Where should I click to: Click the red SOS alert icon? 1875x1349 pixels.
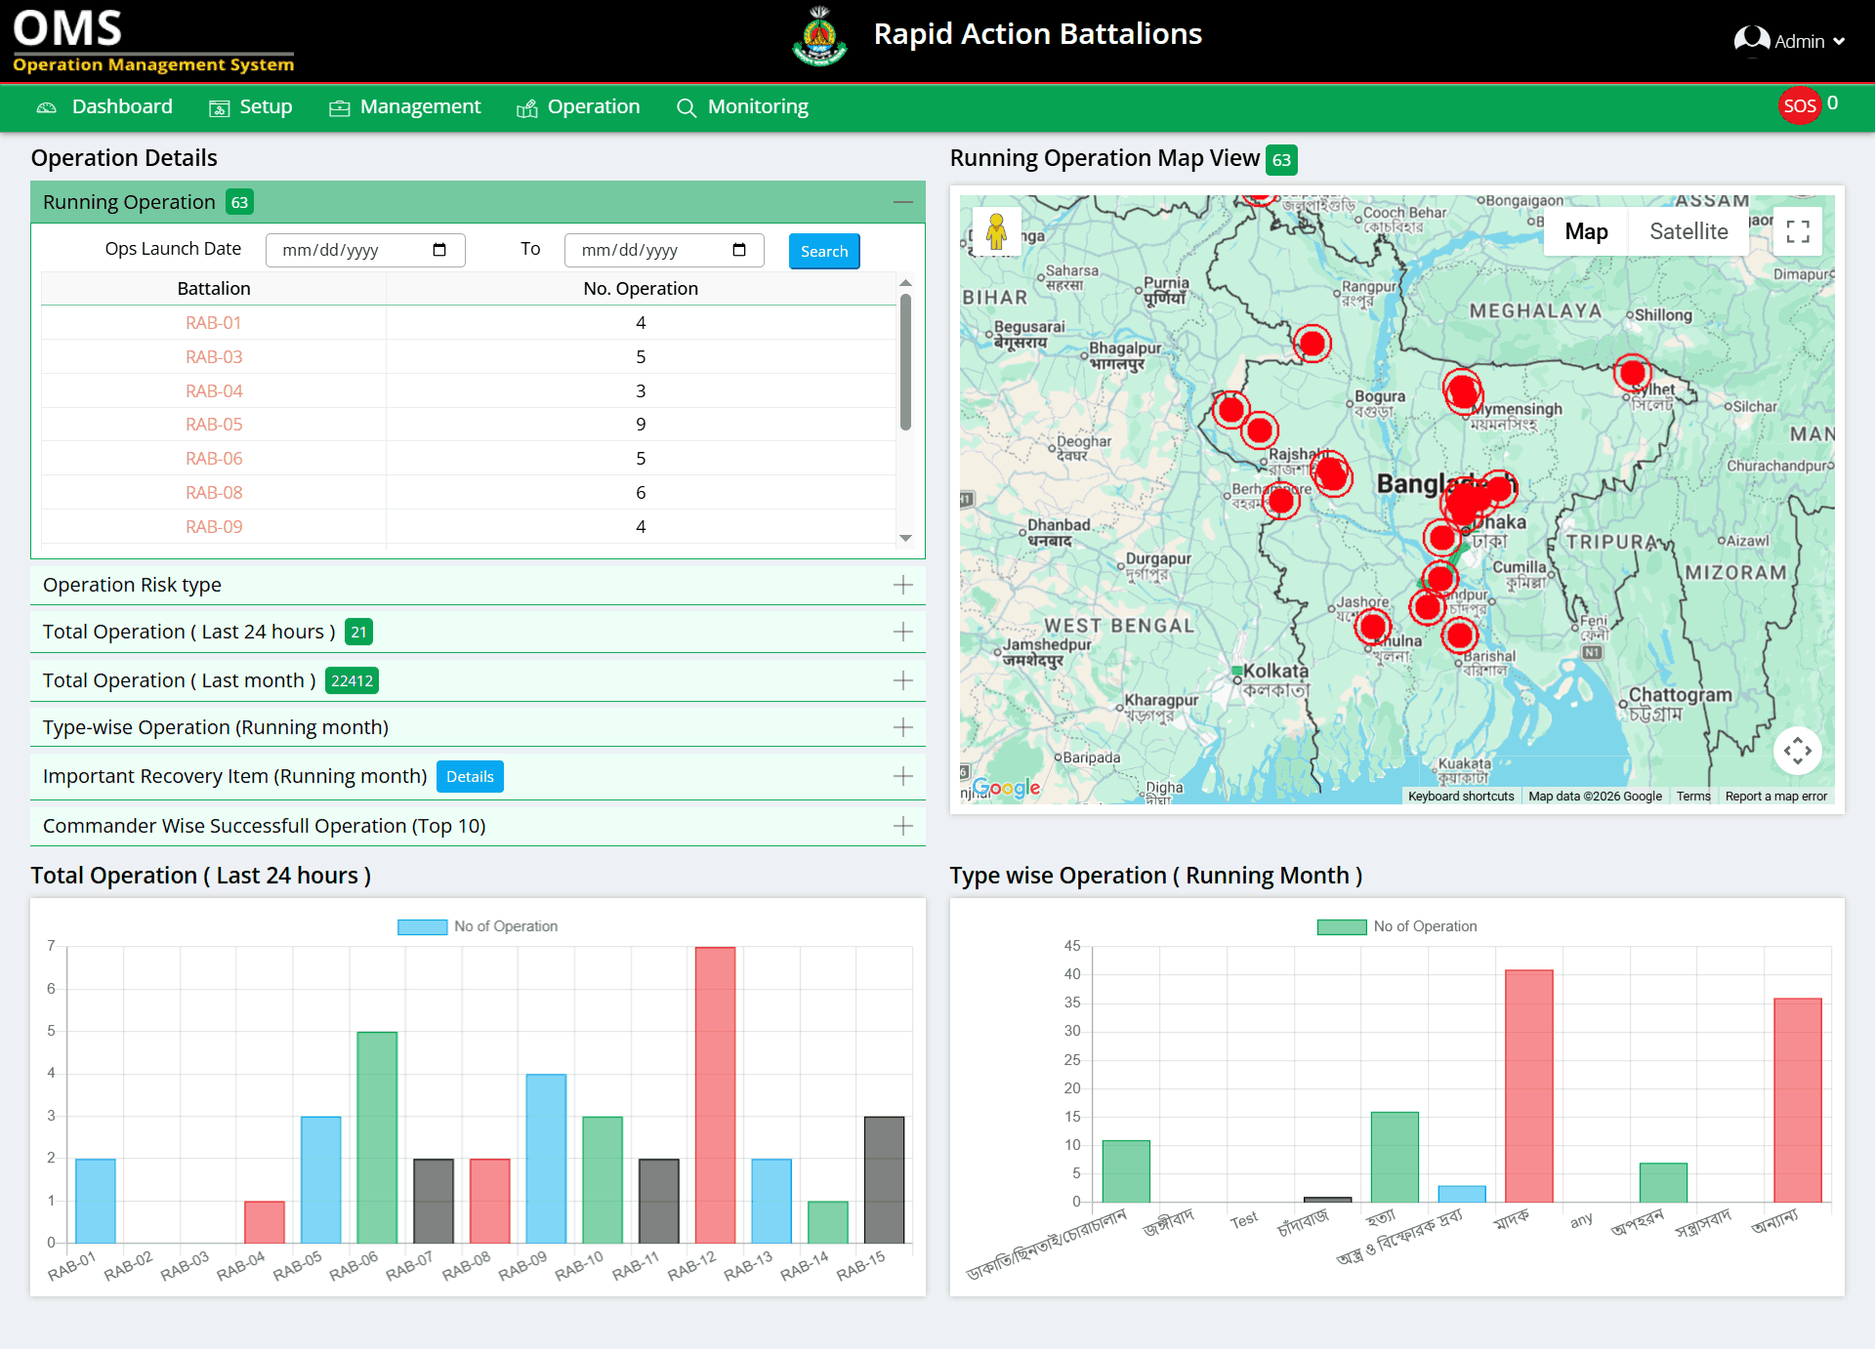[x=1799, y=106]
